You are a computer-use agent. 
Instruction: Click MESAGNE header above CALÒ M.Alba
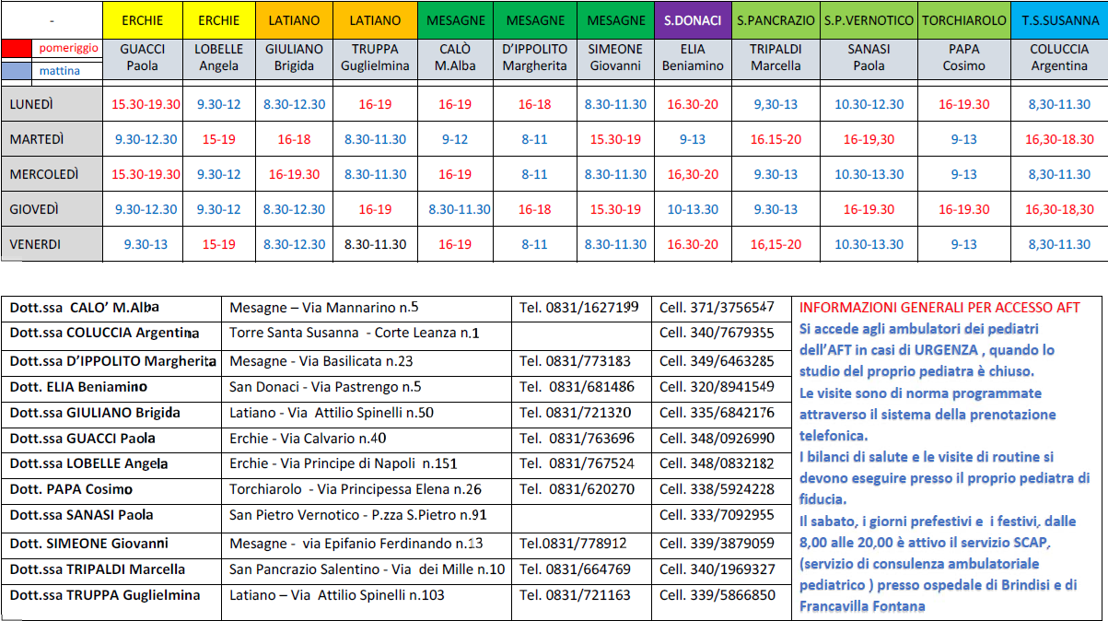point(454,20)
